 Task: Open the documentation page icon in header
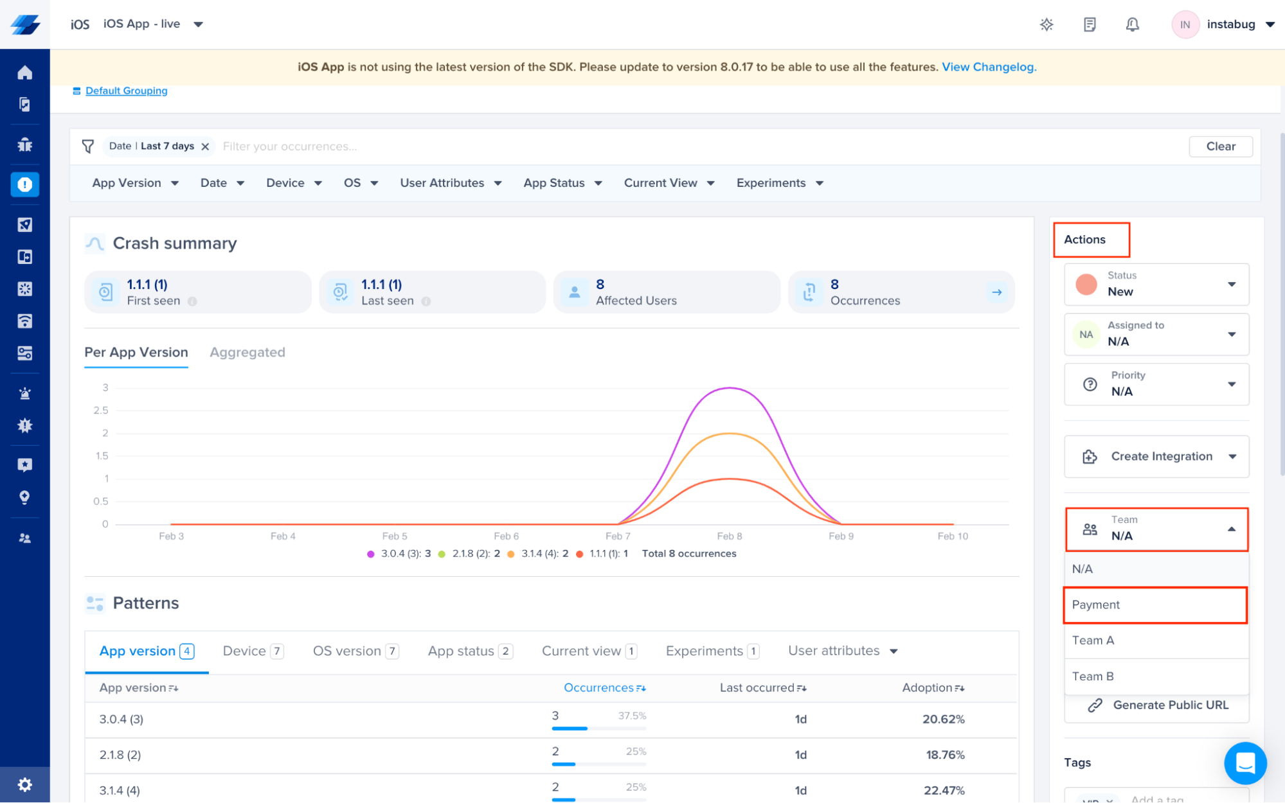tap(1089, 24)
